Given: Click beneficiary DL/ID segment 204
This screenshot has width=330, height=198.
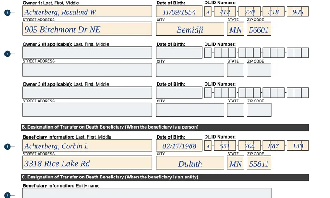Looking at the screenshot, I should [x=249, y=145].
